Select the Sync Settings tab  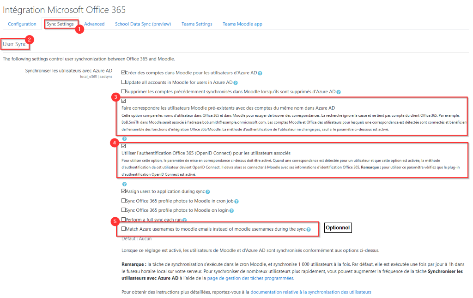(x=60, y=24)
